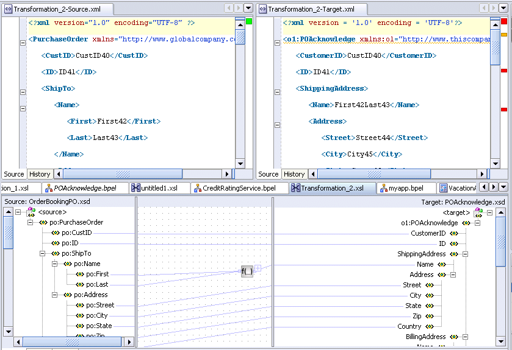Image resolution: width=512 pixels, height=350 pixels.
Task: Open tab list dropdown for source editor
Action: coord(248,8)
